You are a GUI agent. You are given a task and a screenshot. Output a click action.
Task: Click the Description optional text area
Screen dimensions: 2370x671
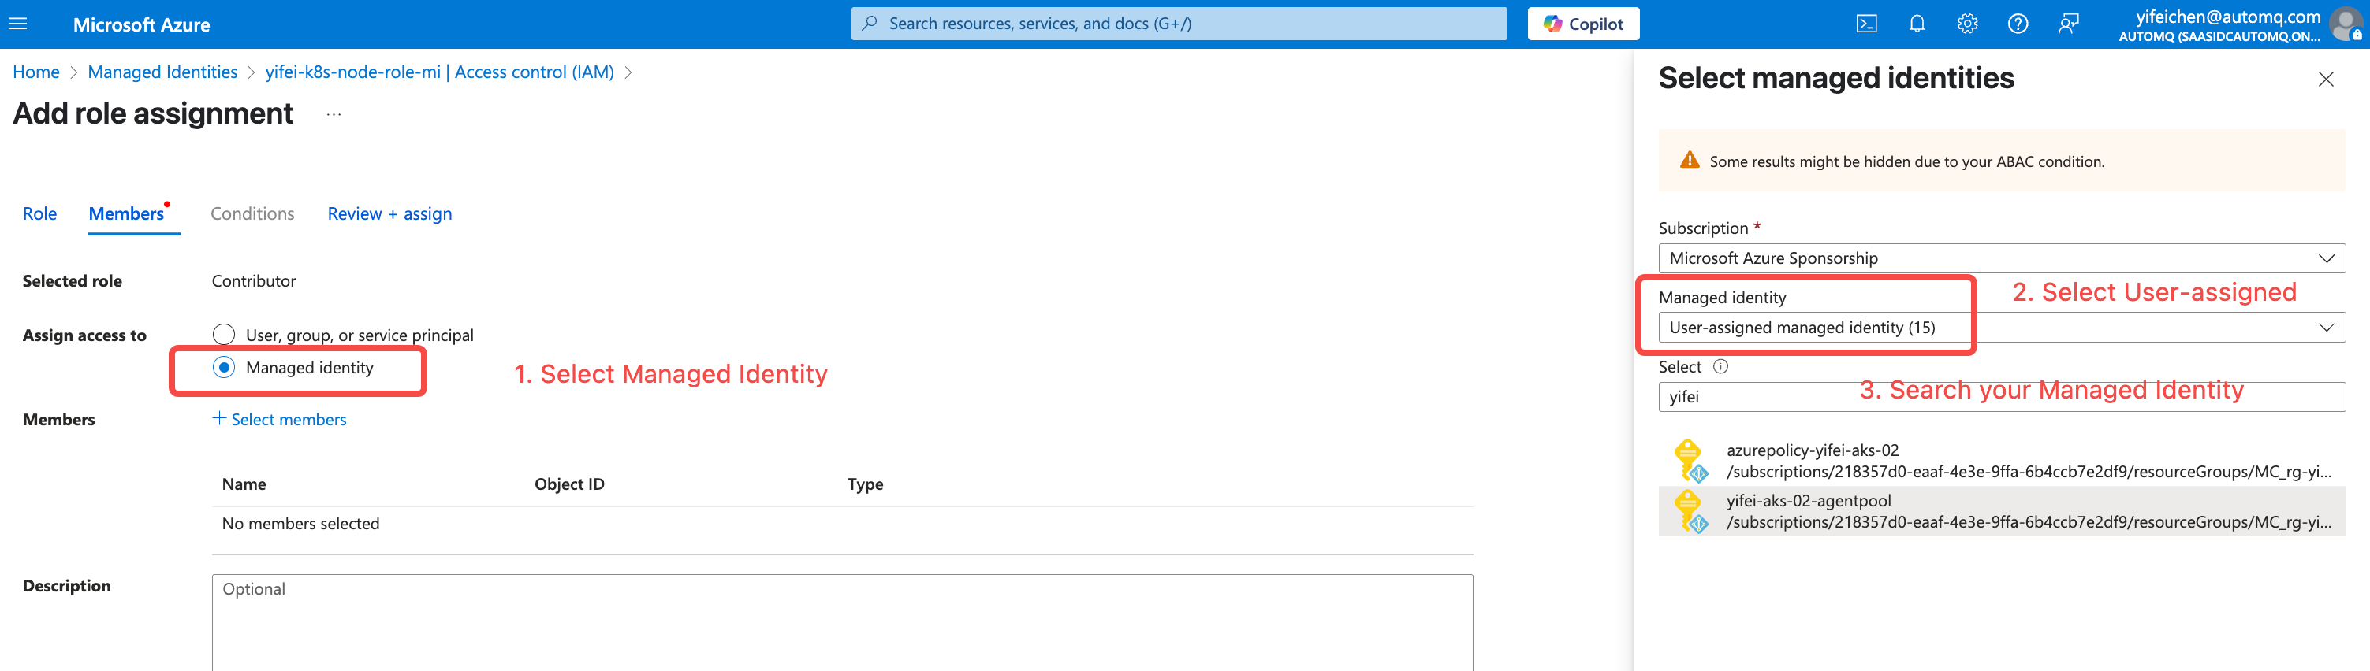pos(842,622)
